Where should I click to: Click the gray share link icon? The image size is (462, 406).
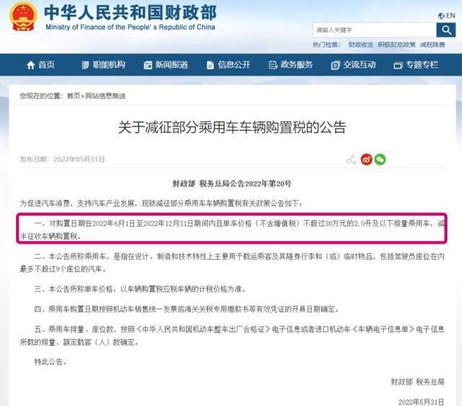352,159
